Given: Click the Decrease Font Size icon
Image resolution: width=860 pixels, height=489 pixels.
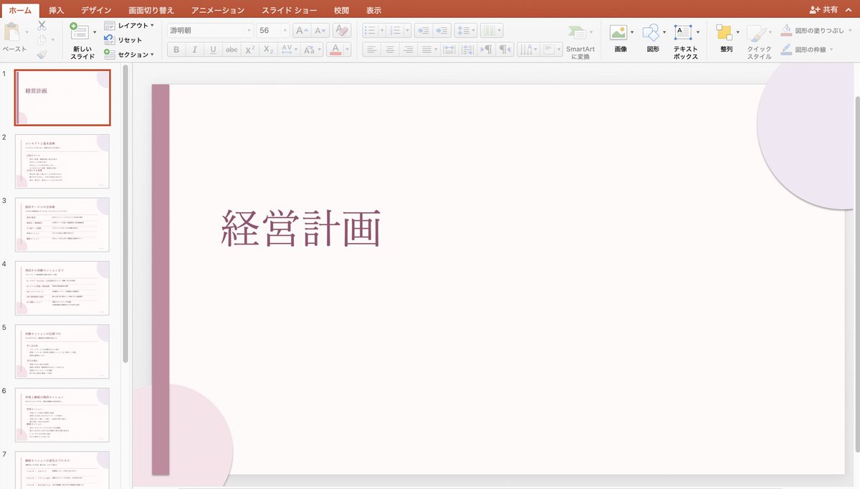Looking at the screenshot, I should [x=320, y=31].
